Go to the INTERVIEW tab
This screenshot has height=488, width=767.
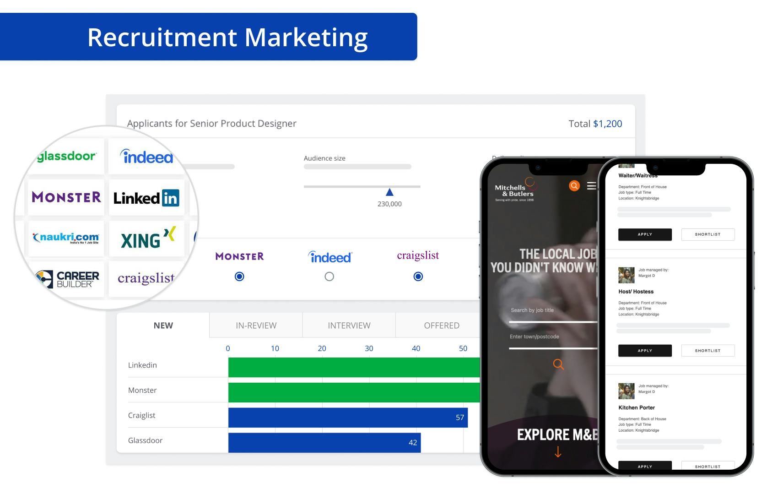(x=349, y=325)
